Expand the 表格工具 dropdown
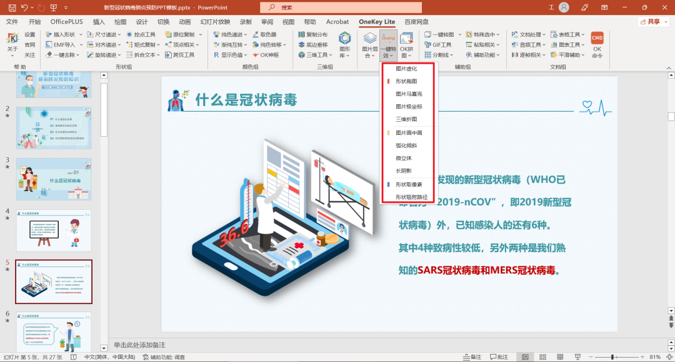Image resolution: width=675 pixels, height=362 pixels. (x=583, y=34)
